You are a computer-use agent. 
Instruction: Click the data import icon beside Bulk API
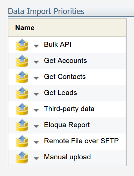(x=22, y=45)
